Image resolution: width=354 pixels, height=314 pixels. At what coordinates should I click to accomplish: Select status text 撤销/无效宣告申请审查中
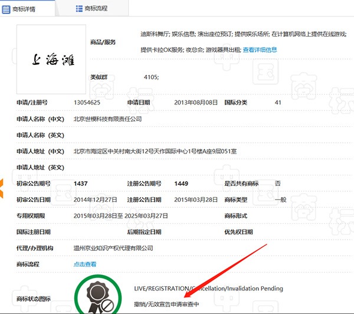pos(166,305)
